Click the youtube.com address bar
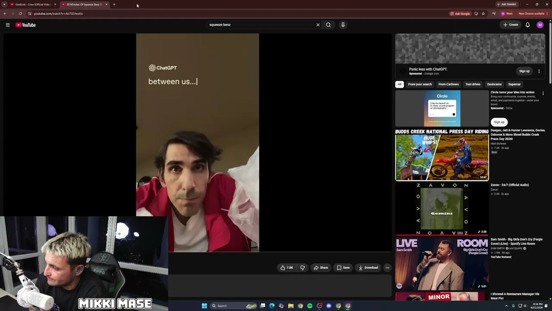The image size is (552, 311). tap(237, 13)
